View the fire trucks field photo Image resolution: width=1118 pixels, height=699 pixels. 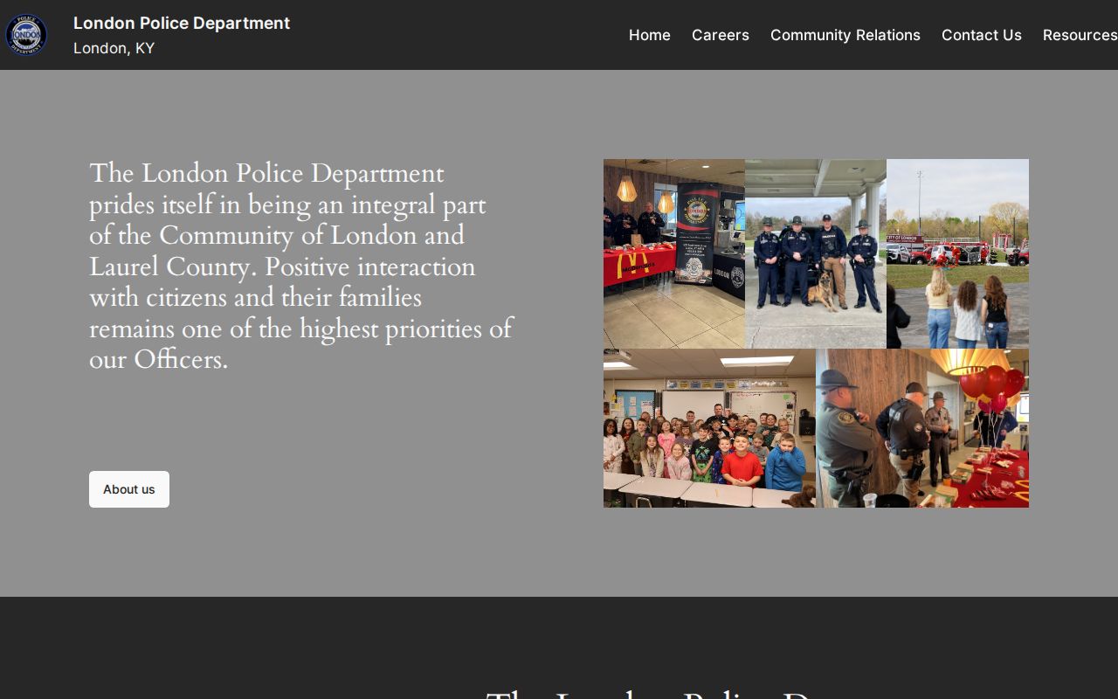pos(957,253)
